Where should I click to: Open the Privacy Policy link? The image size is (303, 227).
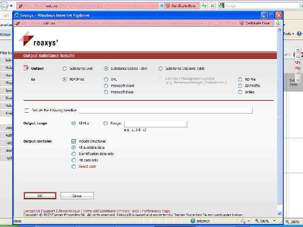point(128,211)
